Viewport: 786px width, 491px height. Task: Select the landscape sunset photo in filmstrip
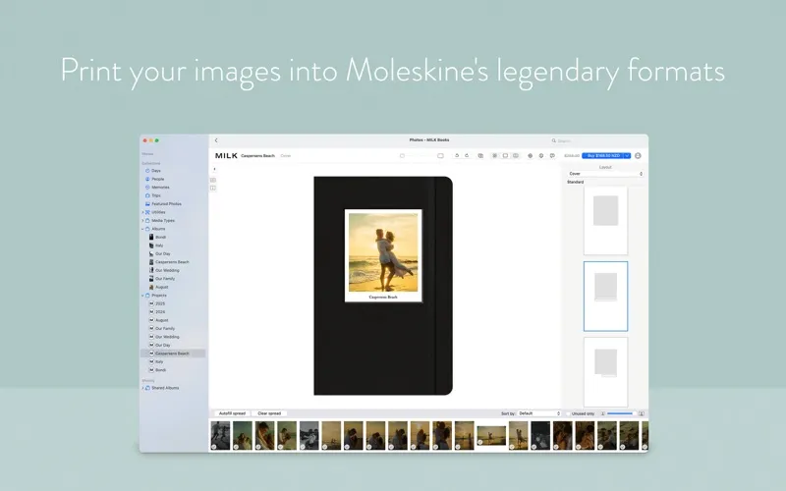tap(491, 435)
